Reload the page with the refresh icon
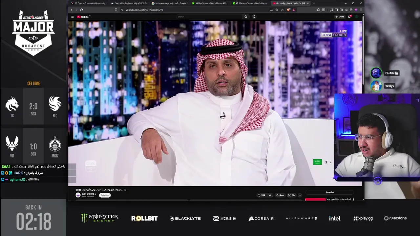 click(81, 10)
